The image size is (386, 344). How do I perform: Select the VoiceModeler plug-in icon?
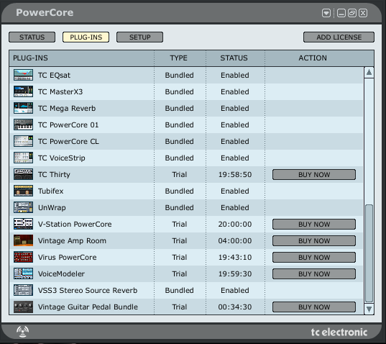23,273
